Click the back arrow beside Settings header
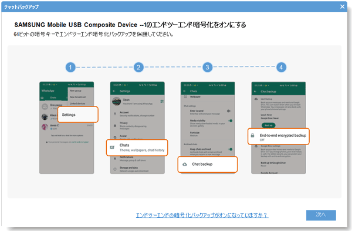352x231 pixels. [x=114, y=91]
